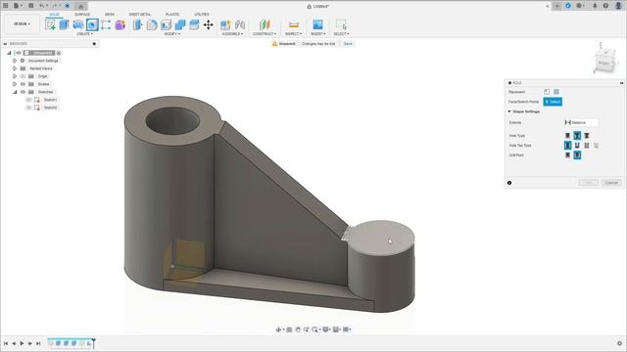Choose the multiple-holes Placement option
This screenshot has height=352, width=627.
[x=556, y=92]
